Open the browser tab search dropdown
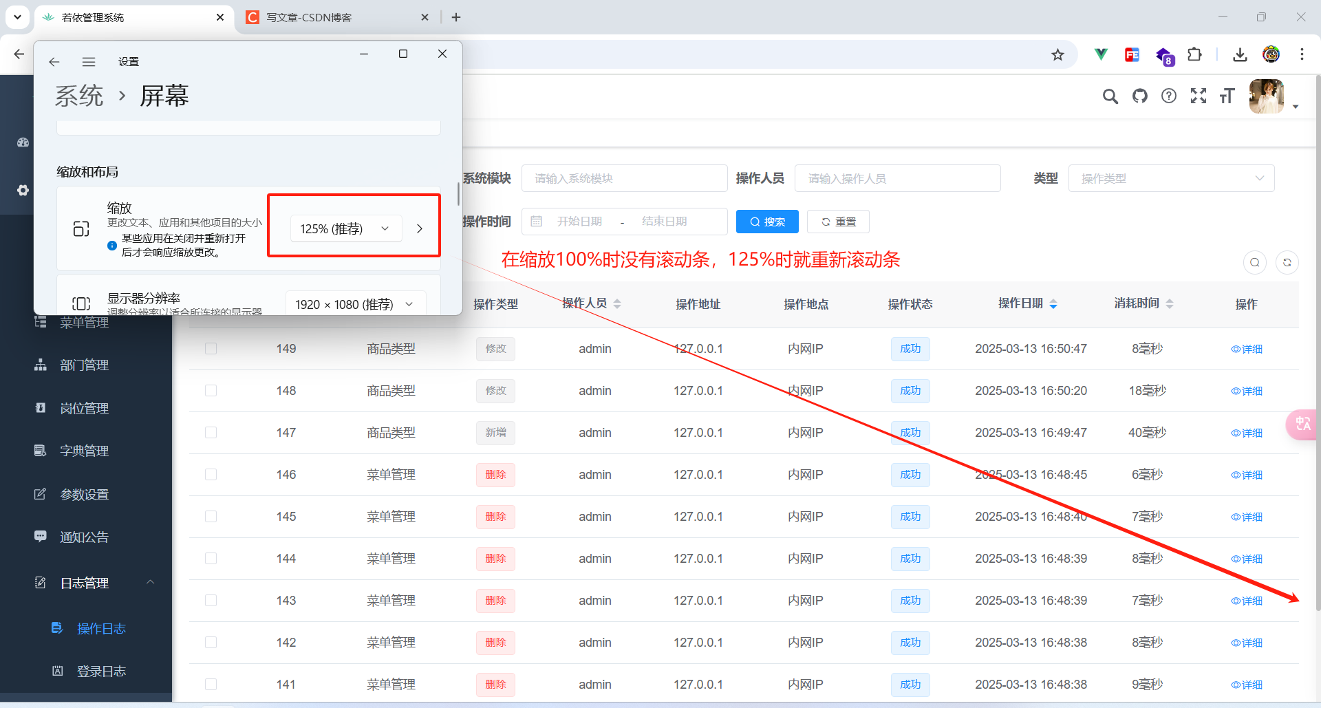The image size is (1321, 708). pos(17,17)
